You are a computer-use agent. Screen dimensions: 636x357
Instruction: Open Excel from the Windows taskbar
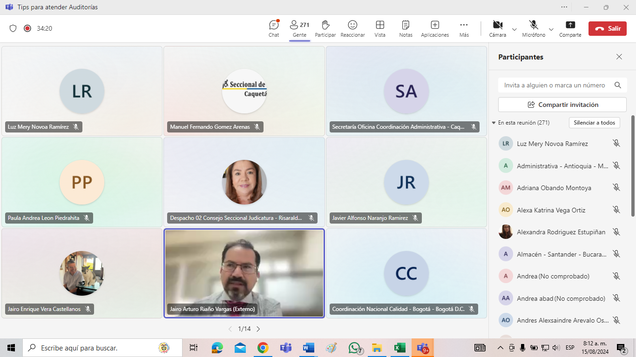399,348
